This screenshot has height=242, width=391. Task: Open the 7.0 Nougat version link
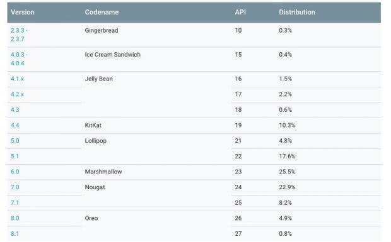15,187
